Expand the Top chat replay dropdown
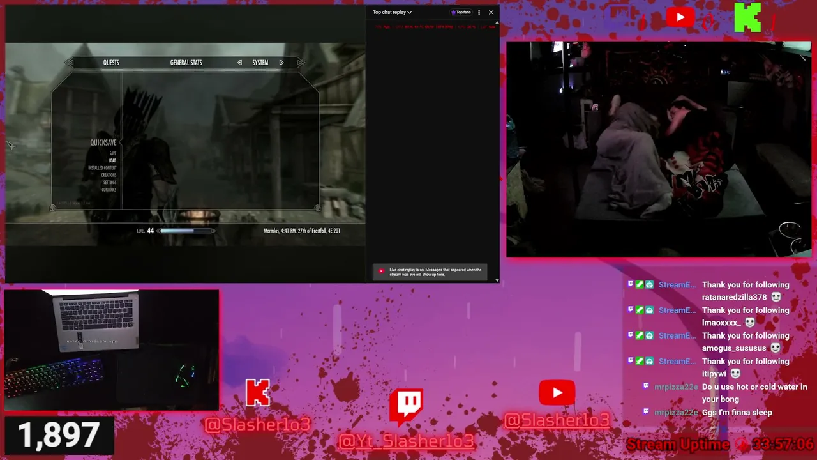The height and width of the screenshot is (460, 817). 392,12
